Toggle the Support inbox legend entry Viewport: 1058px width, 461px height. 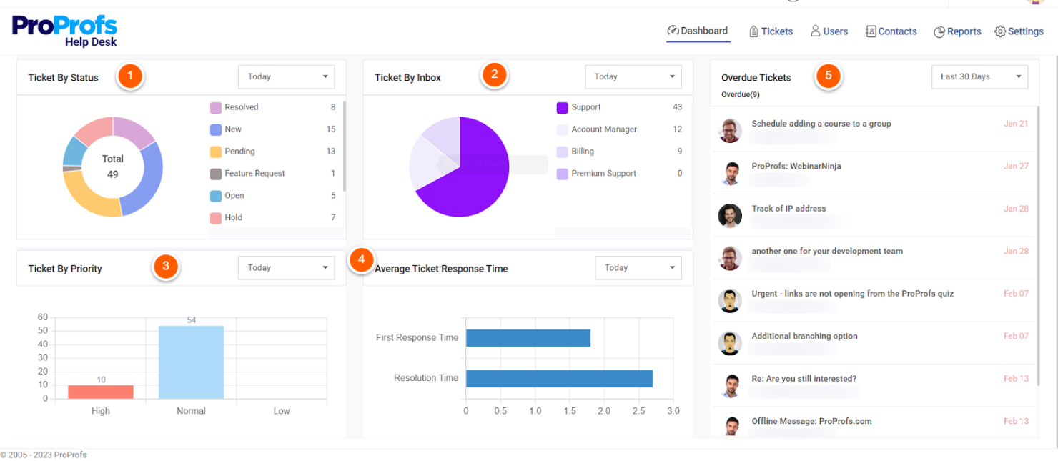pos(586,106)
